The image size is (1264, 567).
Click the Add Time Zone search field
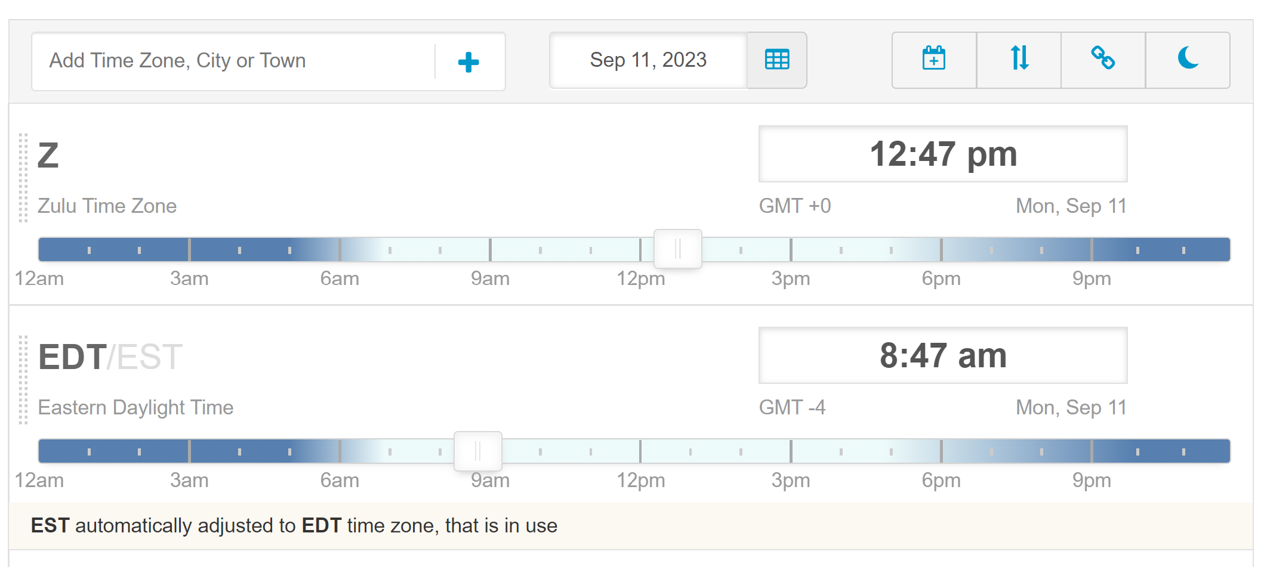tap(234, 61)
